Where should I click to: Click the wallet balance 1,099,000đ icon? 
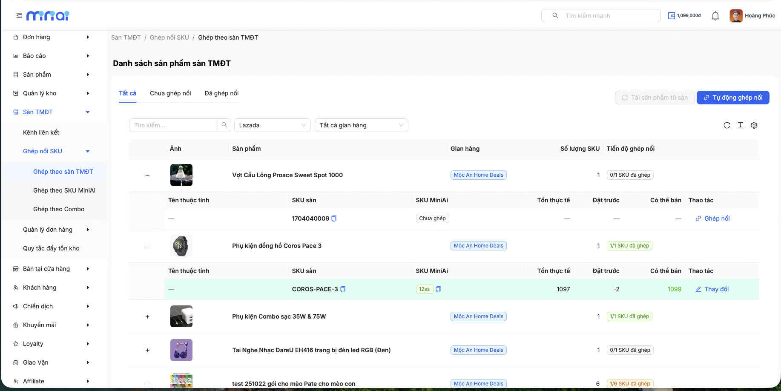pyautogui.click(x=672, y=16)
